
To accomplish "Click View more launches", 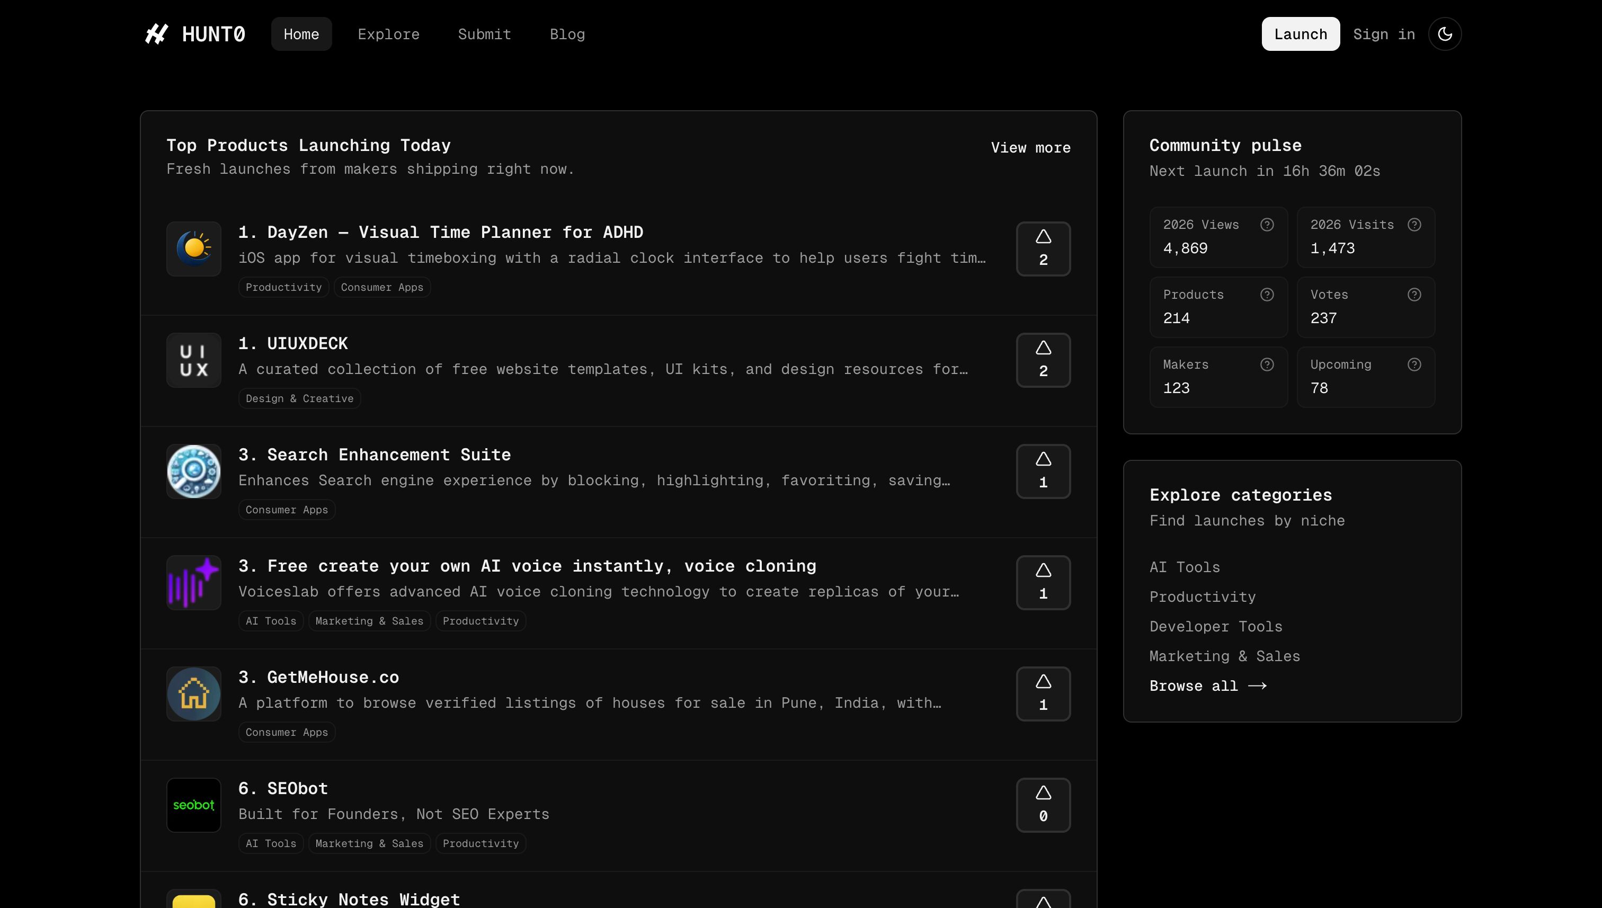I will 1030,148.
